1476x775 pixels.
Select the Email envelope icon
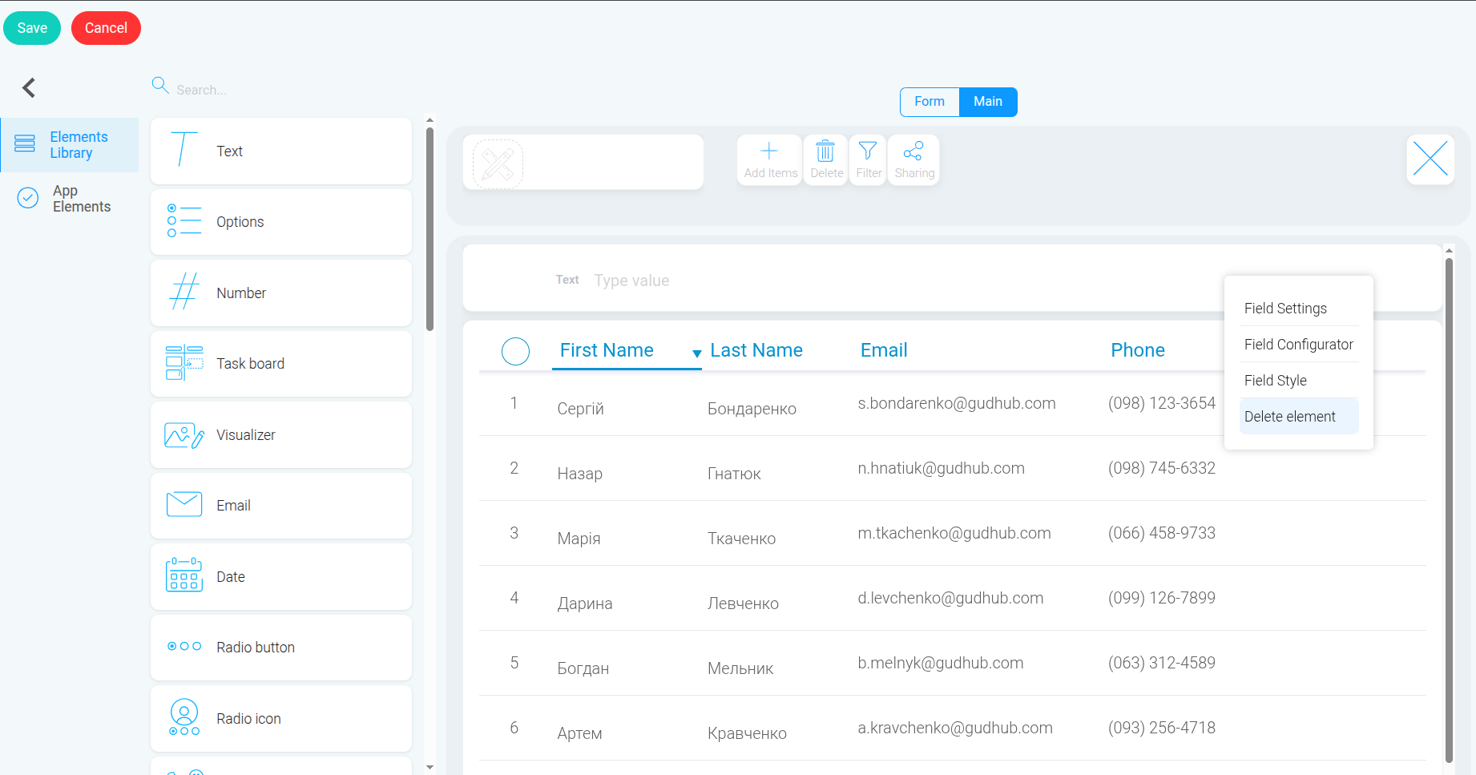pyautogui.click(x=184, y=504)
